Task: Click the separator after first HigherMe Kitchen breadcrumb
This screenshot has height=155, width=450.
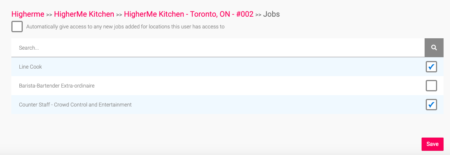Action: point(119,14)
